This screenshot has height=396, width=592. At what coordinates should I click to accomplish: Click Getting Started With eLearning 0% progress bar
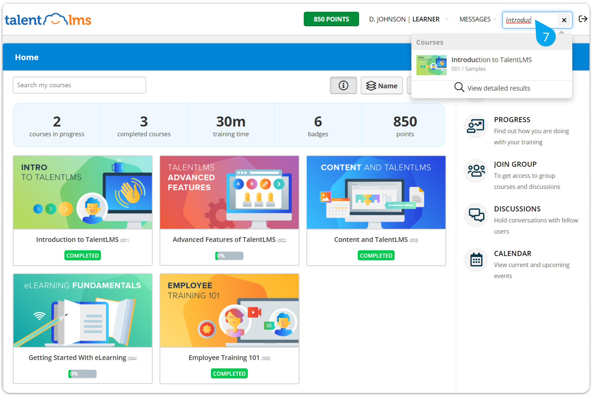click(x=82, y=374)
